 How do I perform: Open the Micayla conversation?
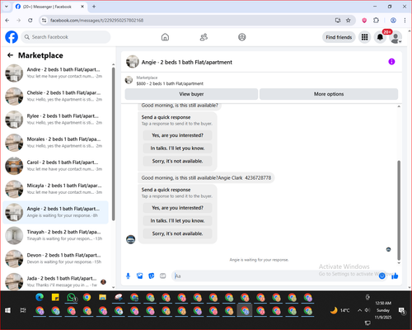[x=56, y=189]
